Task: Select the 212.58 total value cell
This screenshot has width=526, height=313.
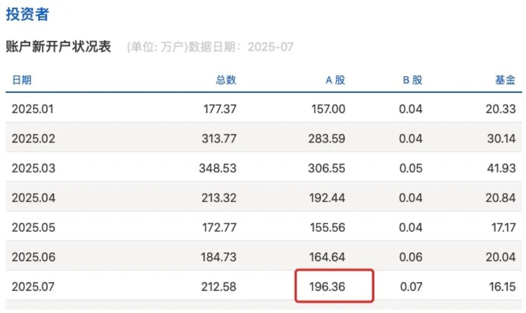Action: [x=218, y=287]
